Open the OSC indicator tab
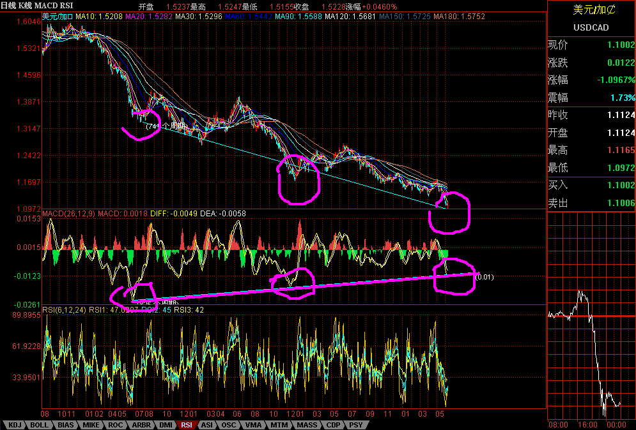Viewport: 636px width, 430px height. click(x=229, y=424)
